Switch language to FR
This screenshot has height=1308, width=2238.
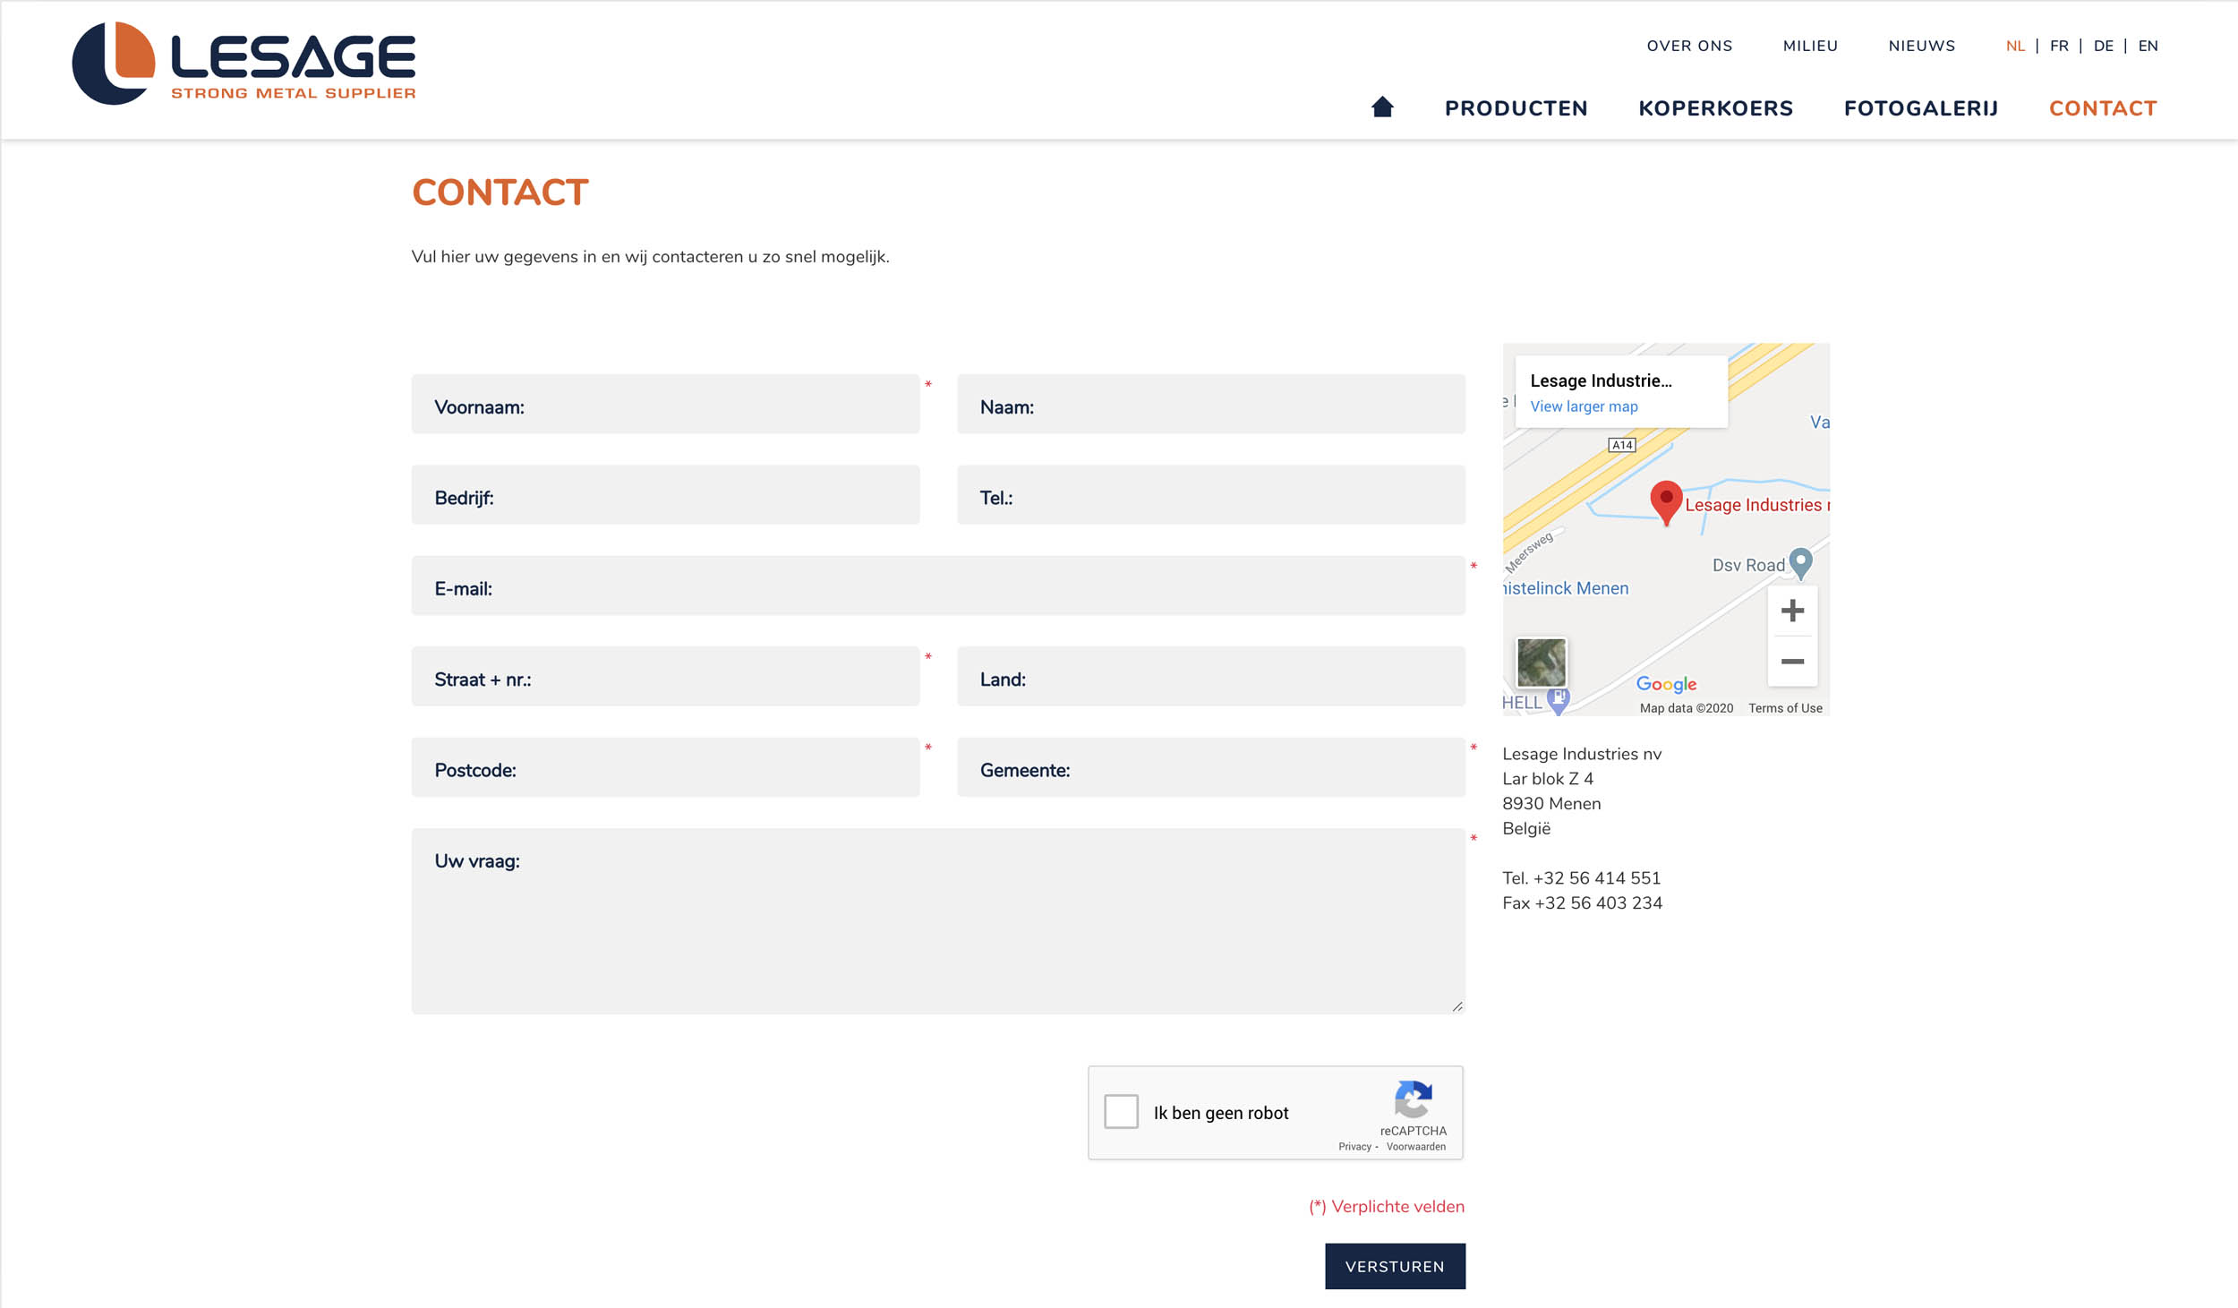click(2058, 46)
